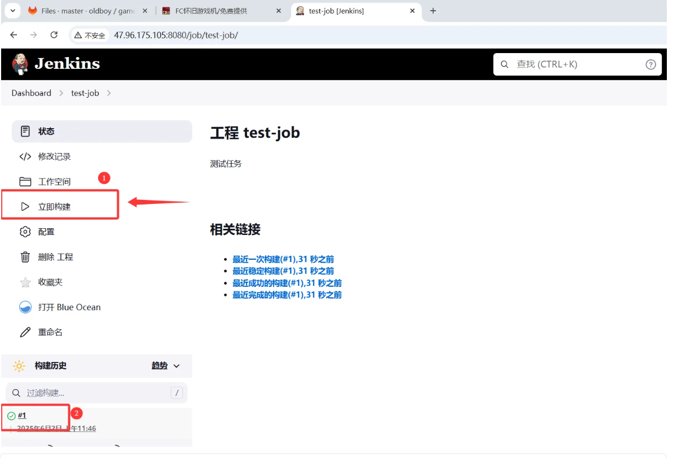Image resolution: width=677 pixels, height=458 pixels.
Task: Open the 状态 sidebar item
Action: (102, 131)
